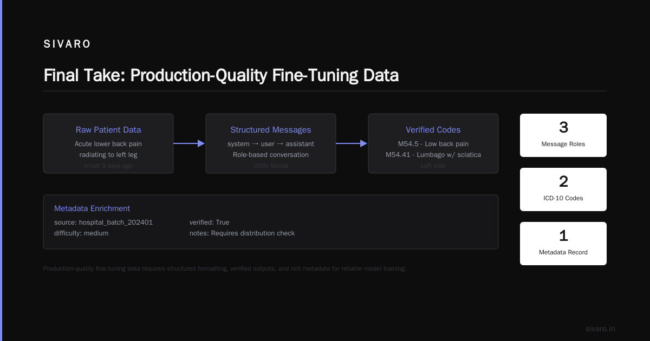This screenshot has width=650, height=341.
Task: Click the Message Roles label
Action: pos(563,144)
